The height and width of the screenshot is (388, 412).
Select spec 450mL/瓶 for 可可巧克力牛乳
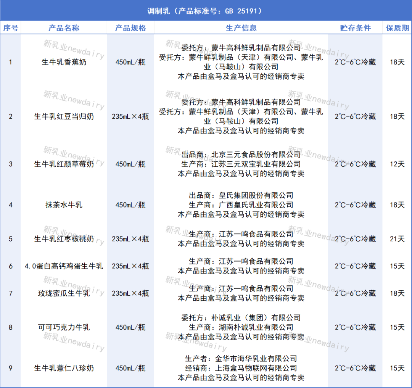tap(130, 327)
